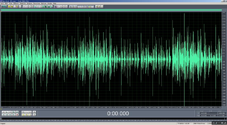Open the Options menu
The width and height of the screenshot is (227, 125).
[43, 3]
